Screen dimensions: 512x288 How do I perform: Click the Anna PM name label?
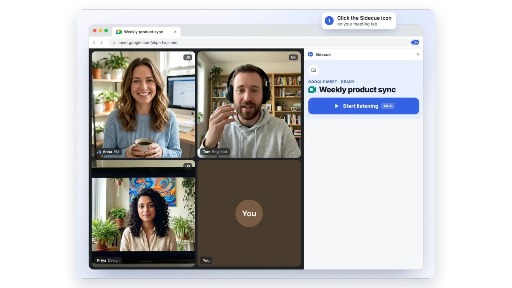[x=108, y=152]
